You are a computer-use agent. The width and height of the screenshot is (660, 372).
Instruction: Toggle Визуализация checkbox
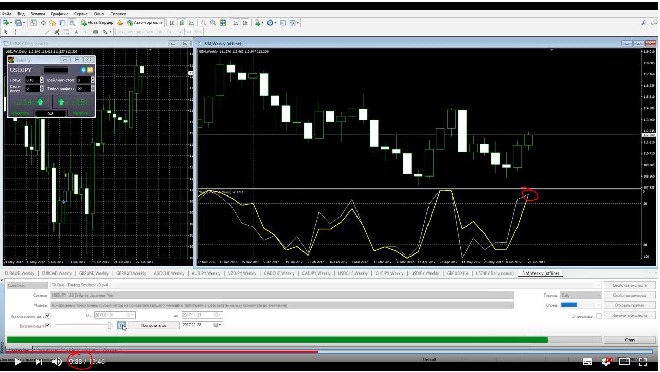pyautogui.click(x=48, y=325)
